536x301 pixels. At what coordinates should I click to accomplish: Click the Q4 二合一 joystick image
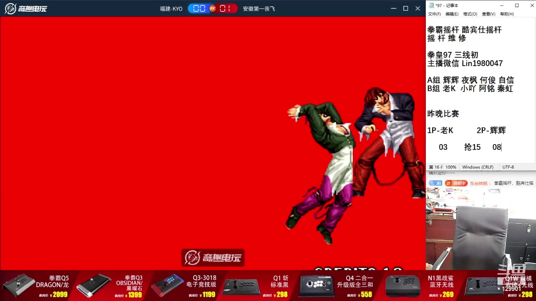point(317,286)
